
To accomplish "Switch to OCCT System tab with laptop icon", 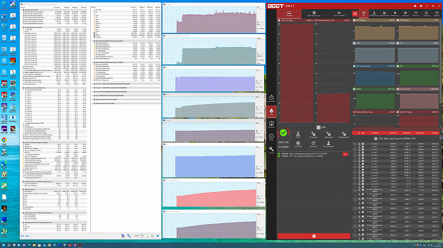I will 289,14.
